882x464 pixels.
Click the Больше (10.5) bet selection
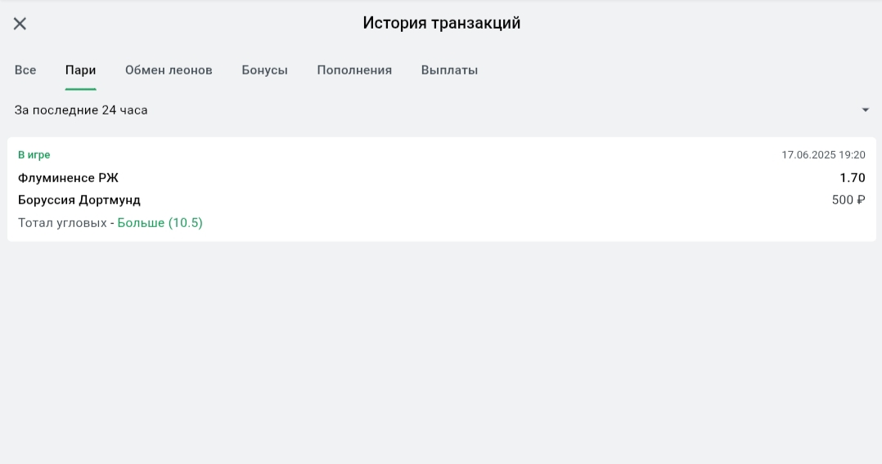(x=160, y=223)
